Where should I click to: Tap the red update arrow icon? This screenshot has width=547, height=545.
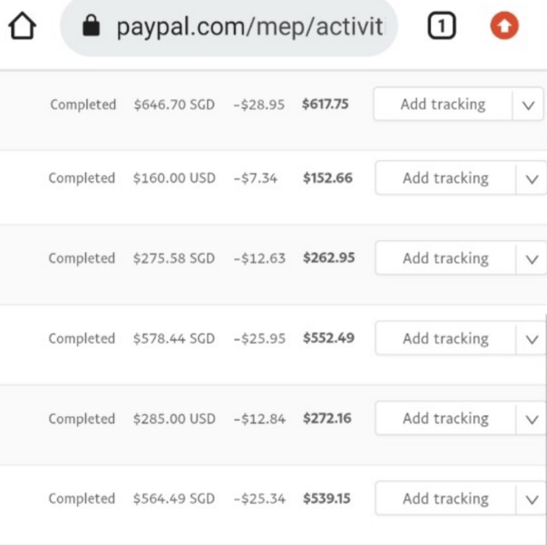(x=504, y=25)
